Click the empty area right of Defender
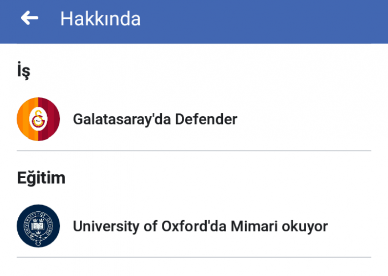Screen dimensions: 388x276 (304, 119)
